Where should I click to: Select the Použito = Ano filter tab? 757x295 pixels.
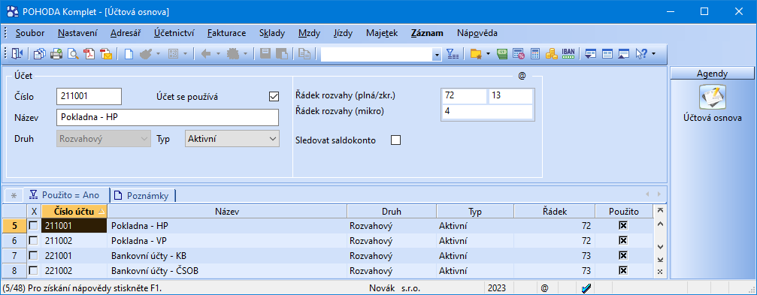65,194
